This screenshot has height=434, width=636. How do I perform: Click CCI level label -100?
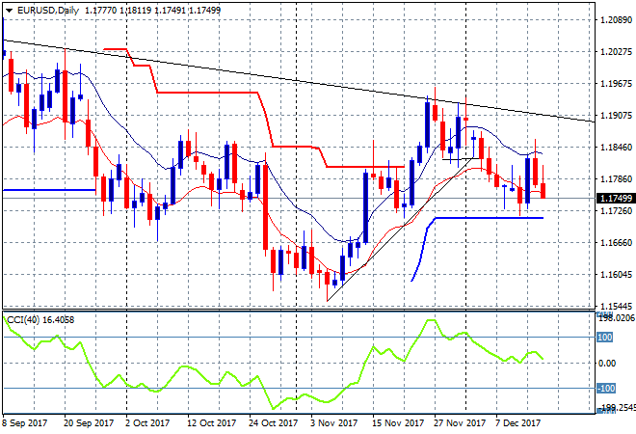pos(606,388)
